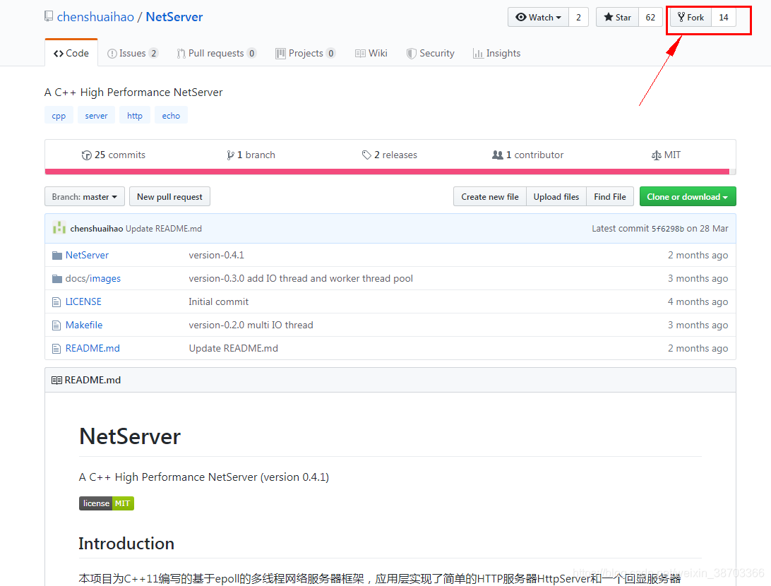View the 25 commits history

[x=114, y=155]
